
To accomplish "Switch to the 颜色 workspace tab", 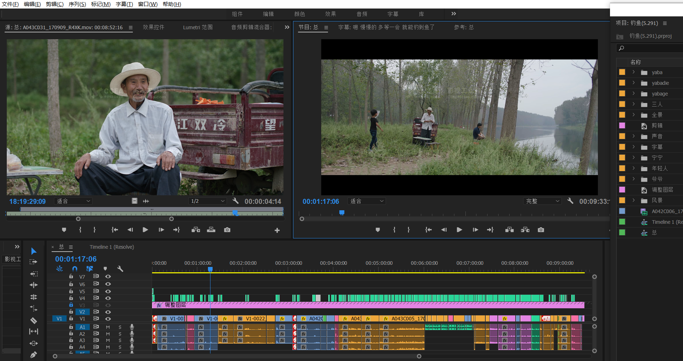I will tap(299, 14).
